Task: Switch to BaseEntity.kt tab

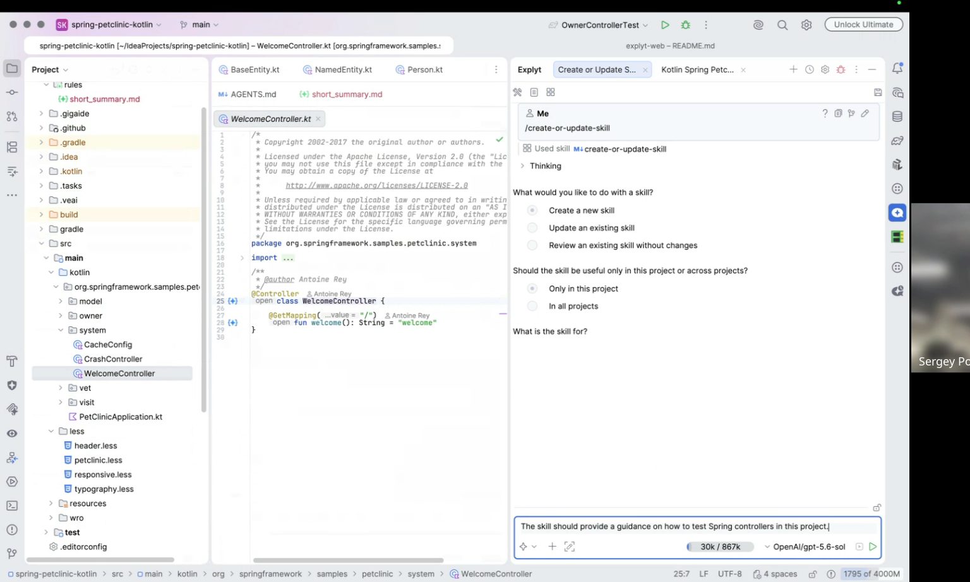Action: (x=249, y=69)
